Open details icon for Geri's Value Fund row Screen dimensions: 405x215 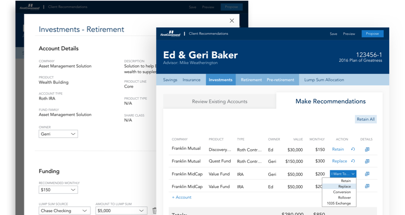coord(367,174)
